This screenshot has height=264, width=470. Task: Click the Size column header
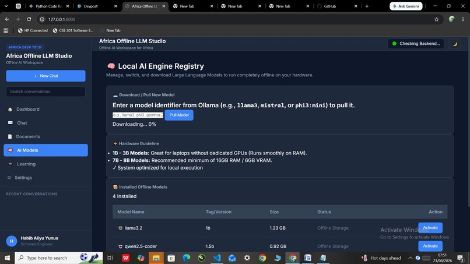[274, 212]
